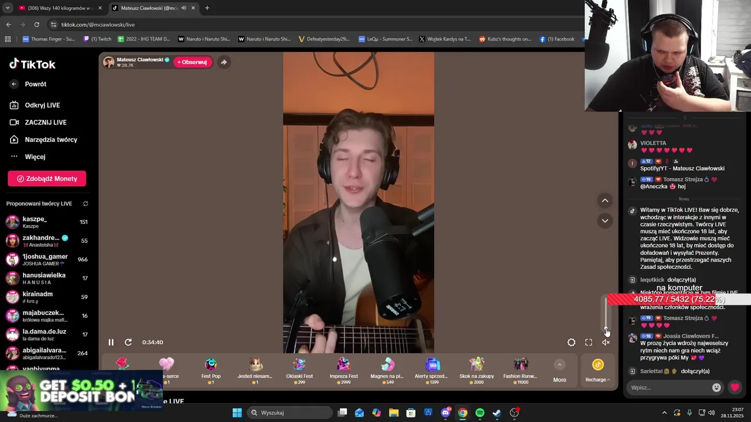Unmute the live stream speaker icon
Image resolution: width=751 pixels, height=422 pixels.
[x=606, y=342]
